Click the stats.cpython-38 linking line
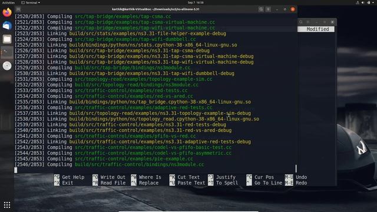 click(x=125, y=45)
